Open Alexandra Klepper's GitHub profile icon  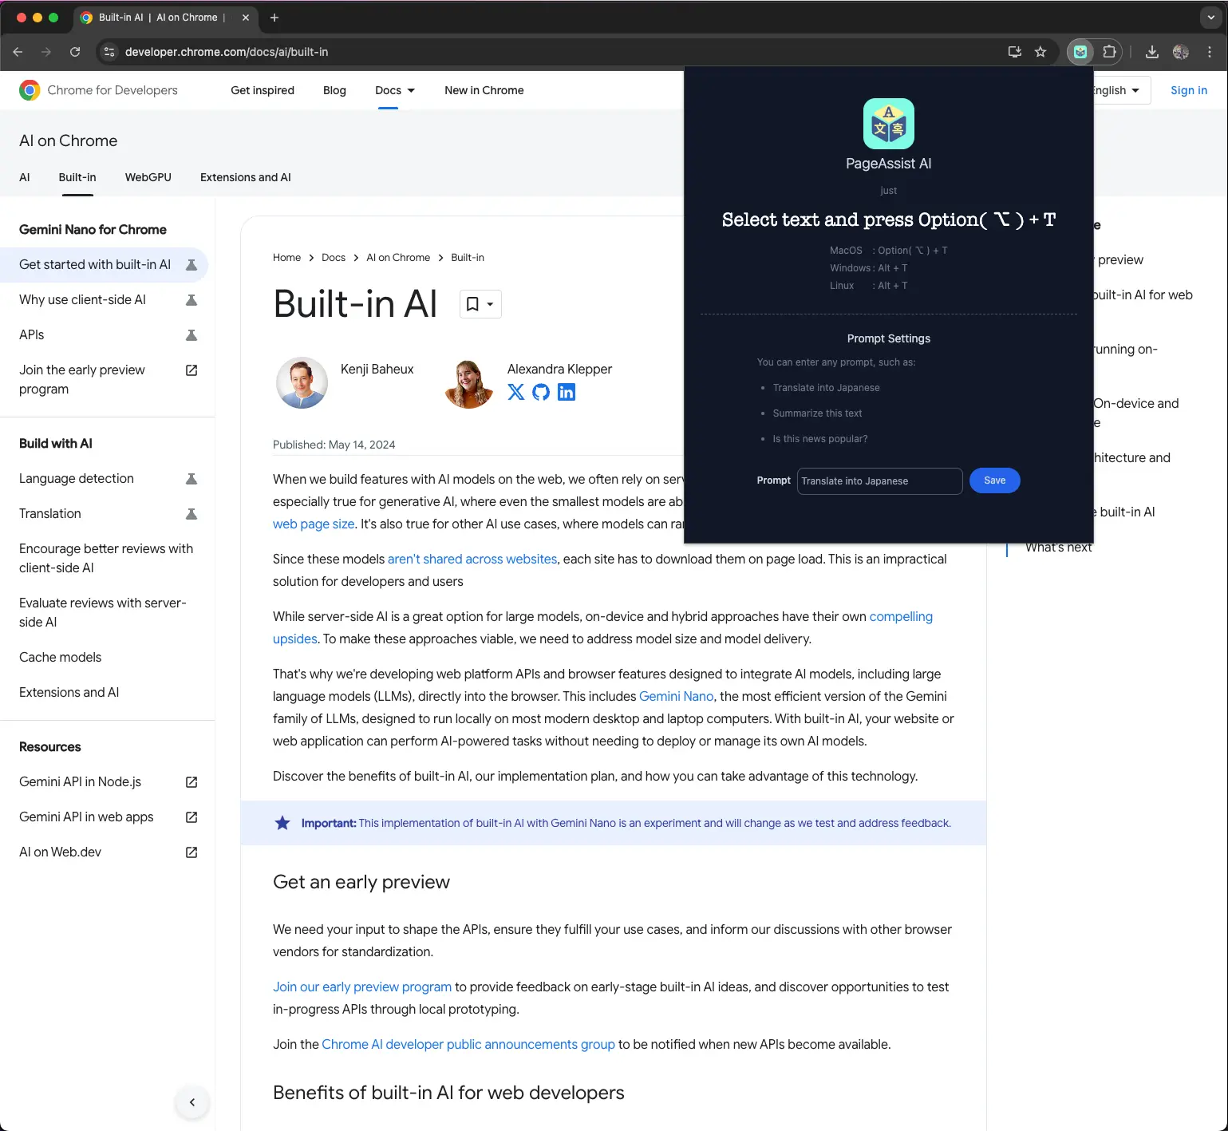[541, 392]
